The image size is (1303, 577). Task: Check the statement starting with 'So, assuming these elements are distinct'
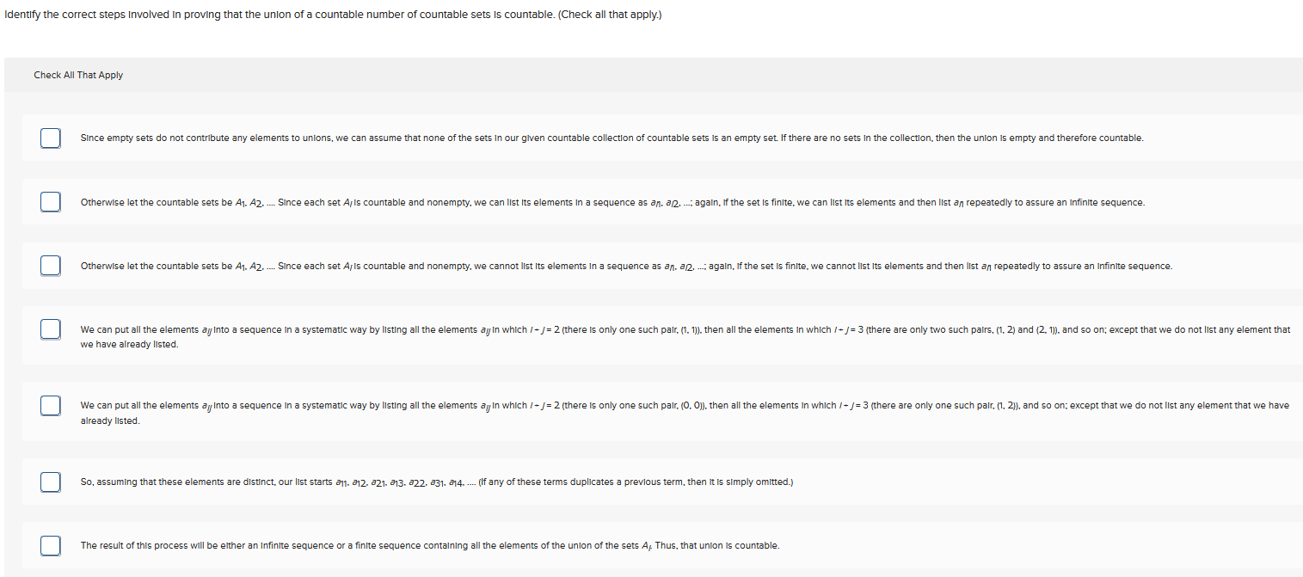(50, 482)
